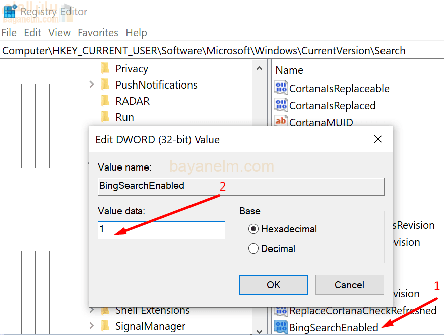Open the File menu
Screen dimensions: 444x335
pos(9,33)
